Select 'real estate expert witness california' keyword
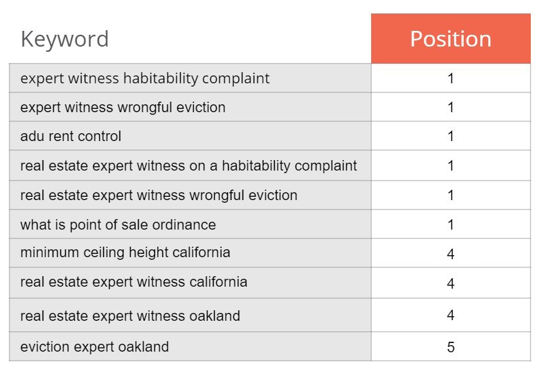Viewport: 540px width, 370px height. click(133, 282)
